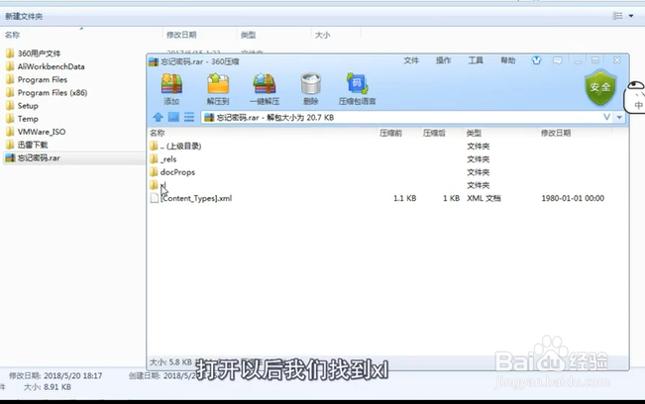645x404 pixels.
Task: Click the archive path field 忘记密码.rar
Action: (x=401, y=118)
